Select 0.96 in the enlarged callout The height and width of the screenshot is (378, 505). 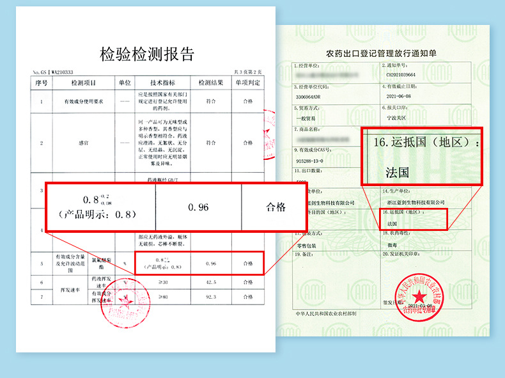click(x=198, y=207)
